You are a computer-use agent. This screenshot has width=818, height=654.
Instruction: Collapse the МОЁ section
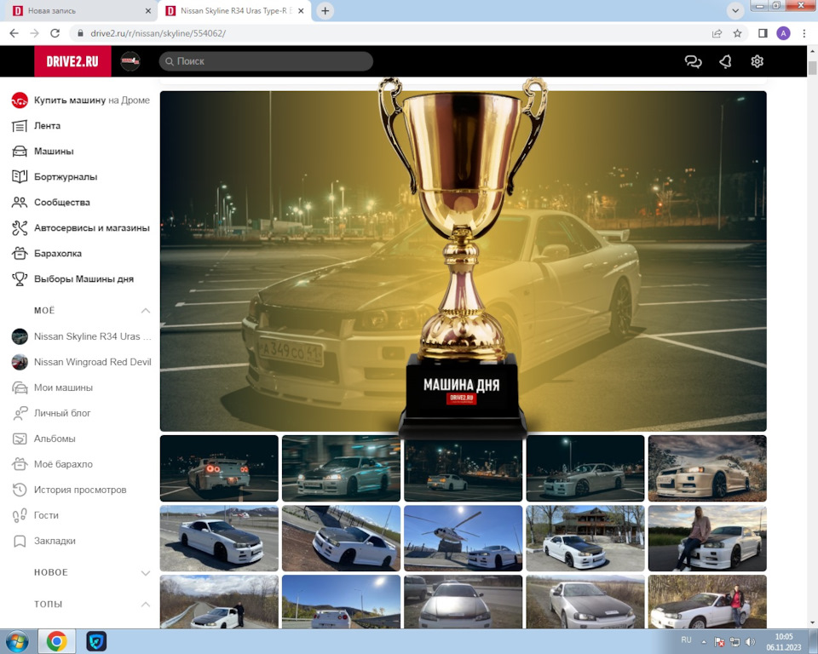point(146,311)
